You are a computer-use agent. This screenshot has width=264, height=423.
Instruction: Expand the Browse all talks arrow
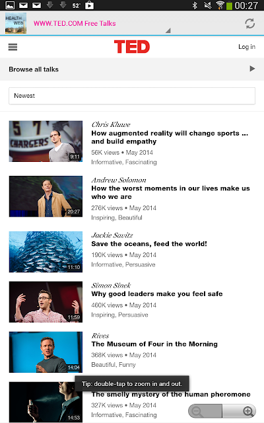click(x=252, y=69)
